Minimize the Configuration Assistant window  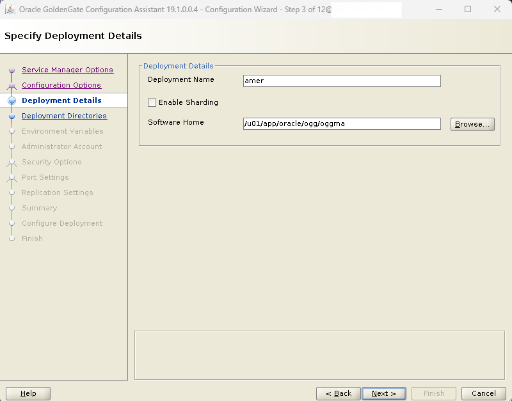(x=439, y=9)
